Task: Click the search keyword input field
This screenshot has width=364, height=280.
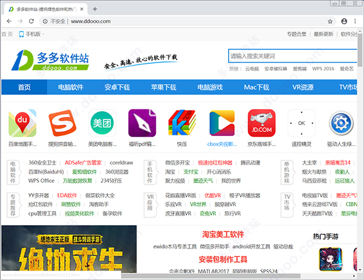Action: pos(292,56)
